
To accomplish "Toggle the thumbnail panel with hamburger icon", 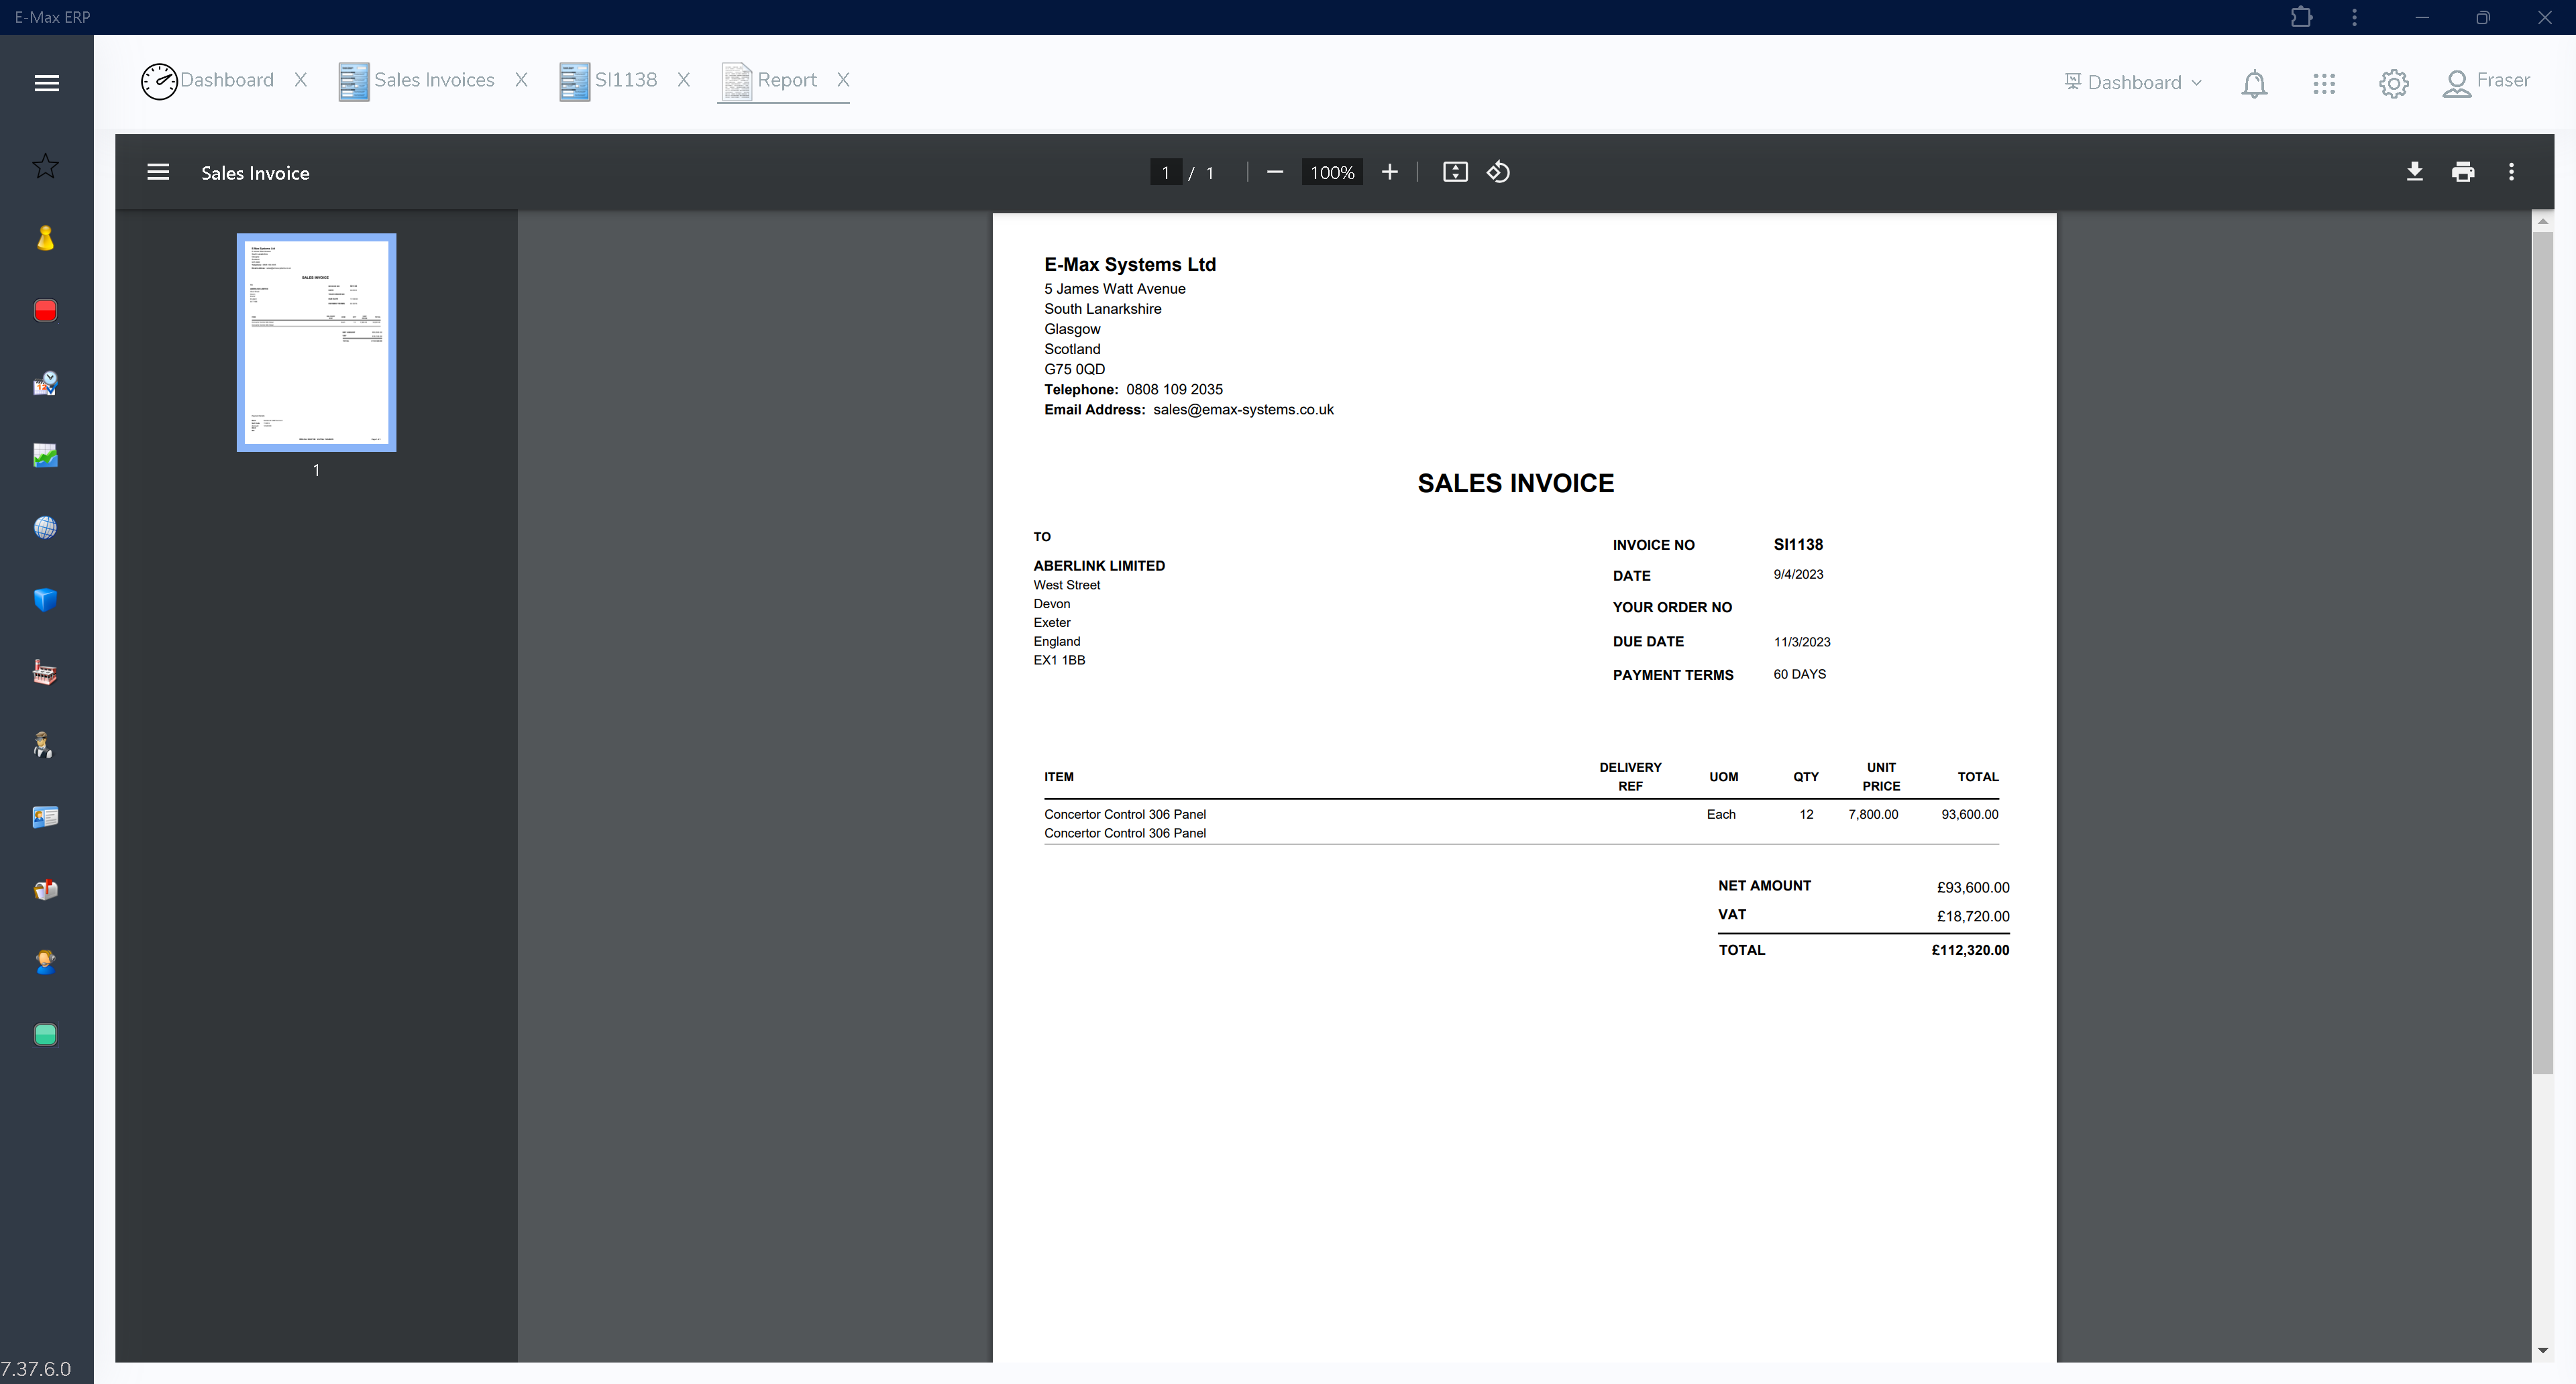I will (158, 172).
